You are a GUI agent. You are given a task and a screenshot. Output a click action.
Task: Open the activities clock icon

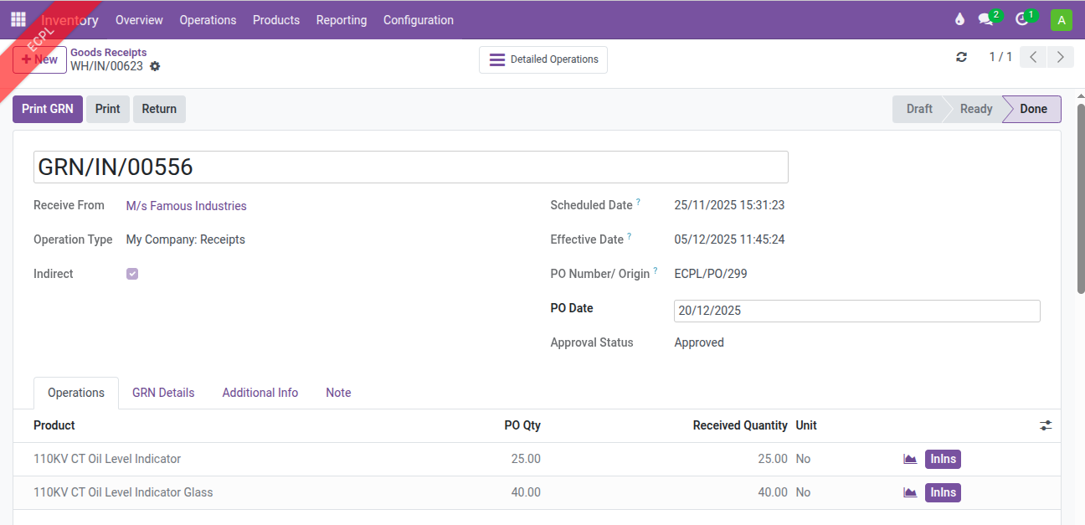(x=1021, y=19)
